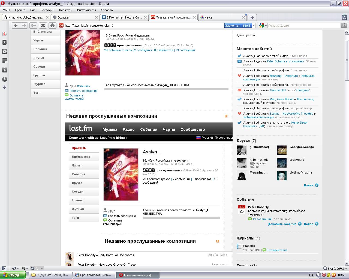Click the scrollbar down arrow
This screenshot has width=349, height=279.
click(347, 263)
